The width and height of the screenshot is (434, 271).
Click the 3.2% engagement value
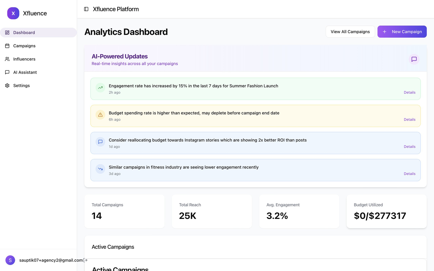(x=277, y=216)
